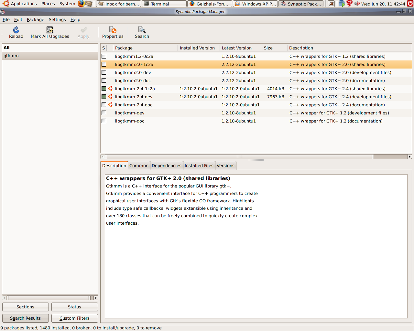This screenshot has width=414, height=331.
Task: Switch to the Dependencies tab
Action: (167, 165)
